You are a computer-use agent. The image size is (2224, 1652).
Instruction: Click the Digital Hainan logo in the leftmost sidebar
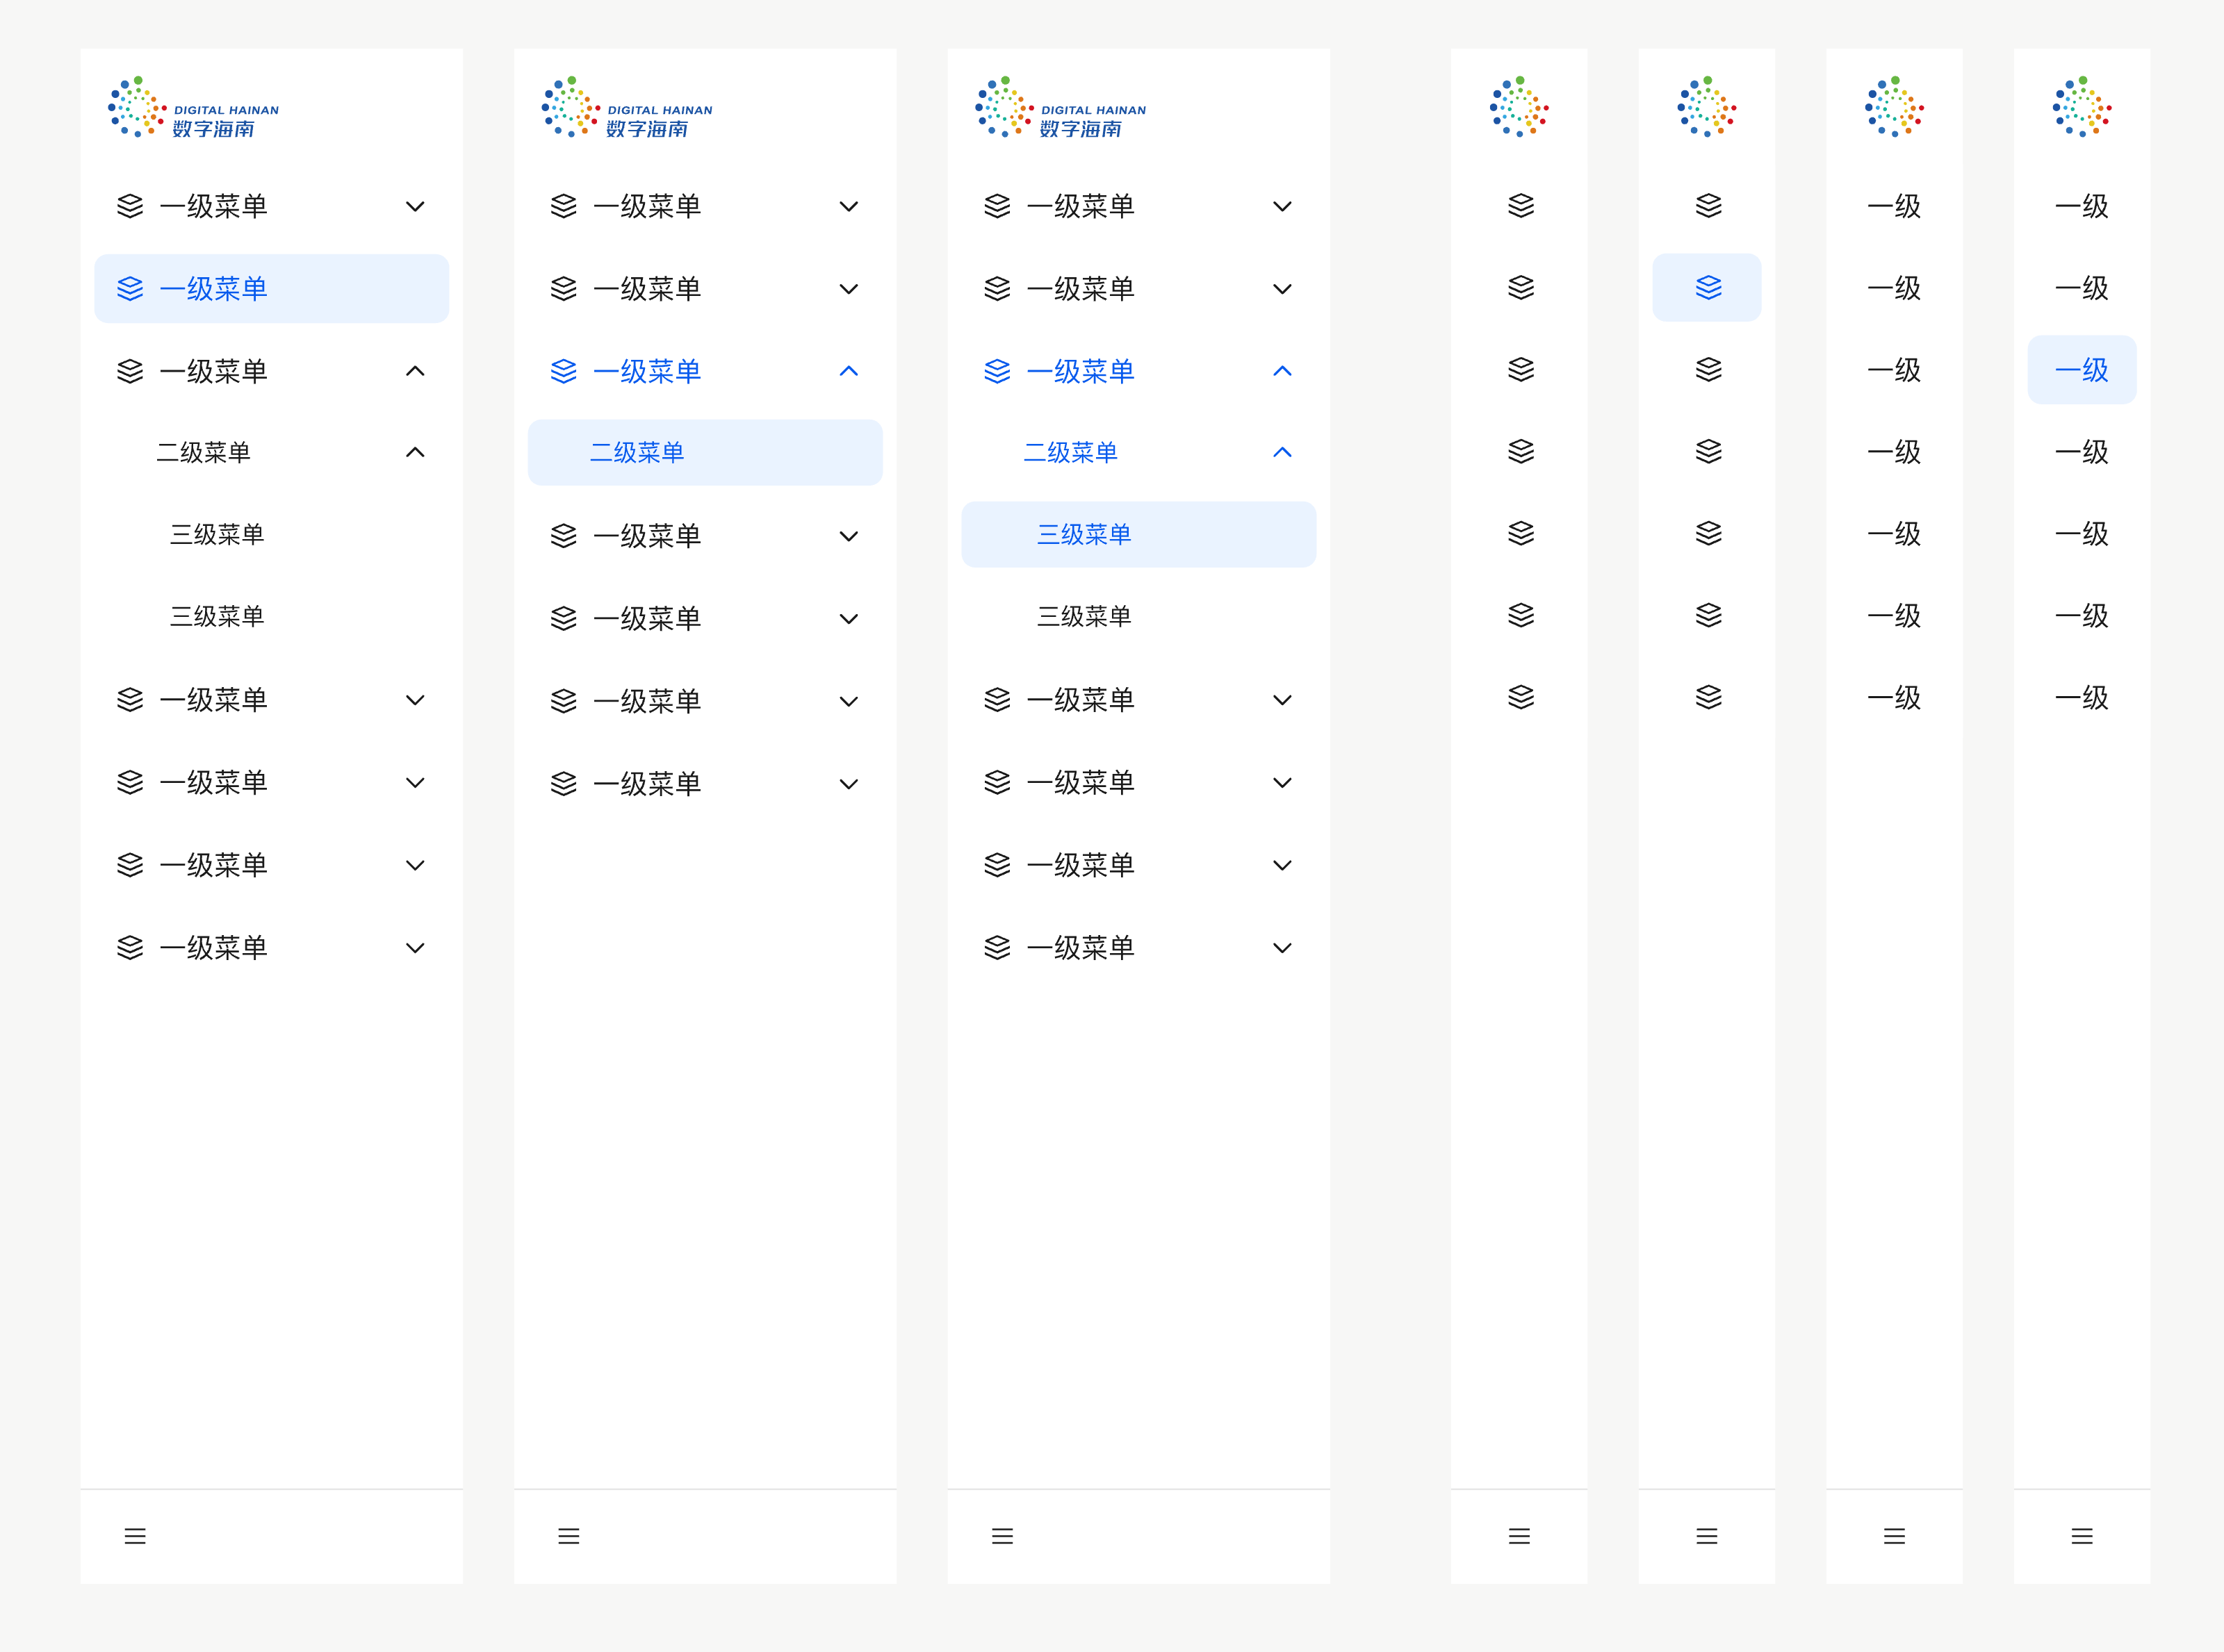pos(193,107)
